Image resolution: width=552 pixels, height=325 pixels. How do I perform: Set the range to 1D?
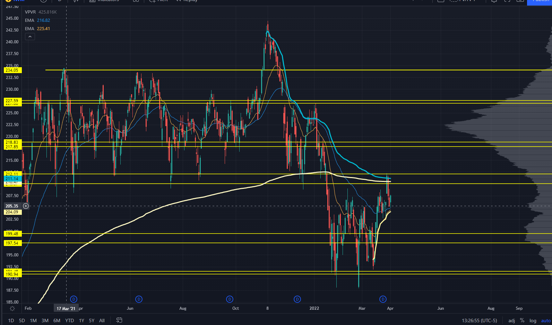[11, 320]
